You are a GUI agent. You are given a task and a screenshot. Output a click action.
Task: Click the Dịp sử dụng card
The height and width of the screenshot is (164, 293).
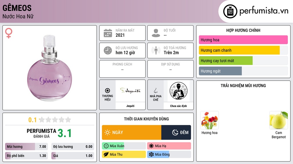pos(171,69)
